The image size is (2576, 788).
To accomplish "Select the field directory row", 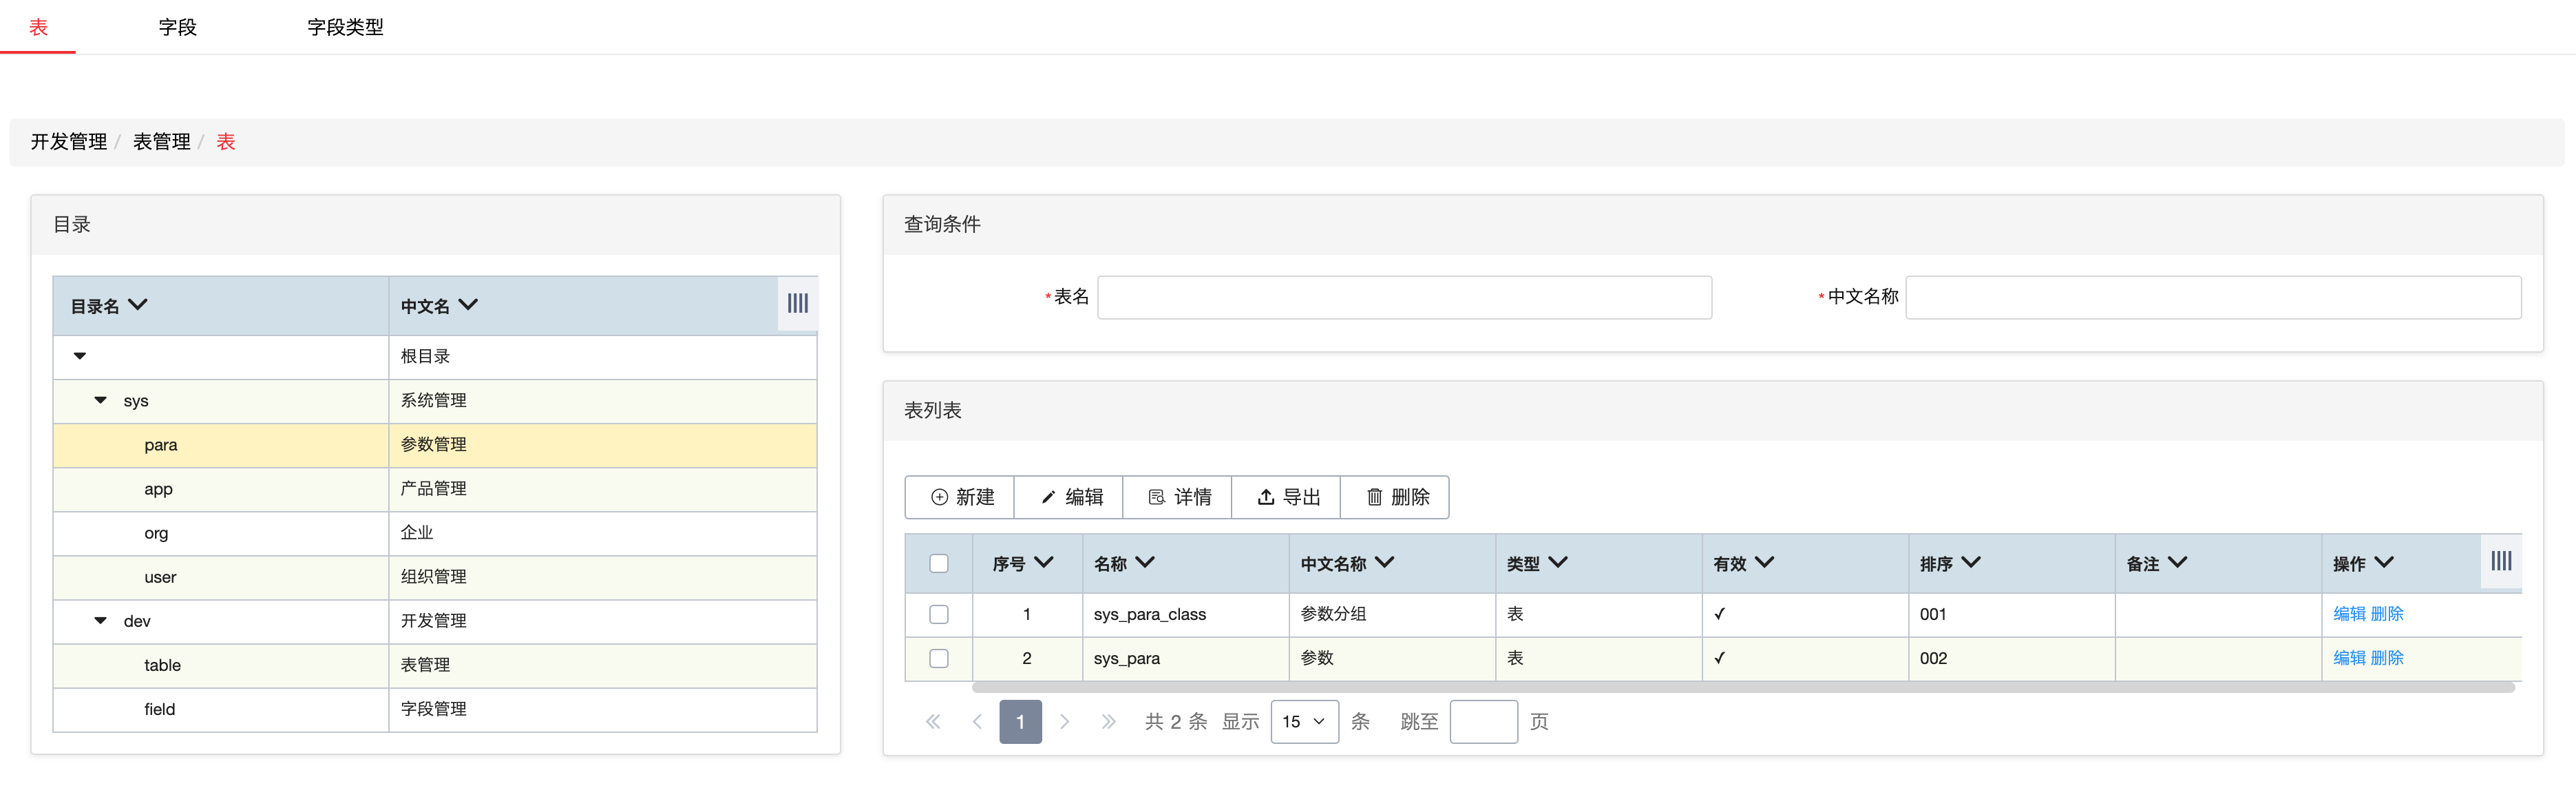I will 435,709.
